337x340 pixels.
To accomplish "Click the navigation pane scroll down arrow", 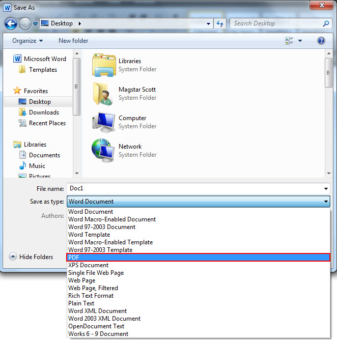I will click(77, 173).
